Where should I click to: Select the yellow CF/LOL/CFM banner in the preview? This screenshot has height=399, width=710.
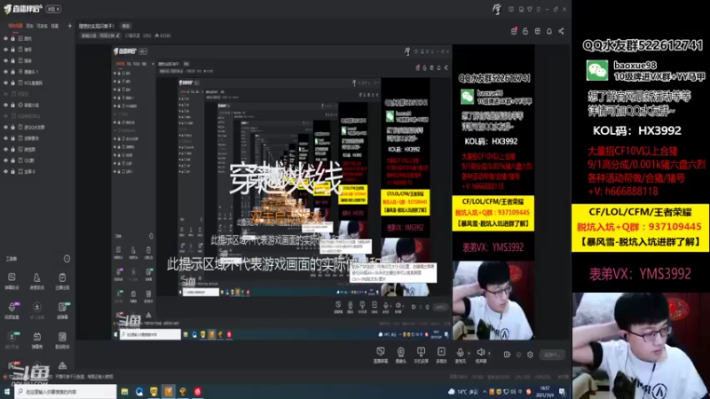pos(493,213)
